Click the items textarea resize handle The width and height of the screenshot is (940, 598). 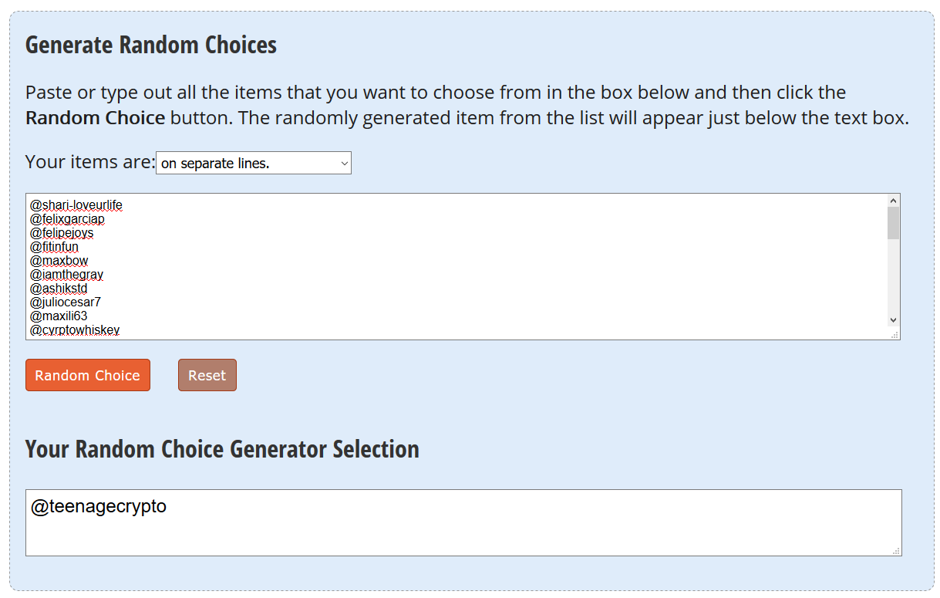(895, 334)
